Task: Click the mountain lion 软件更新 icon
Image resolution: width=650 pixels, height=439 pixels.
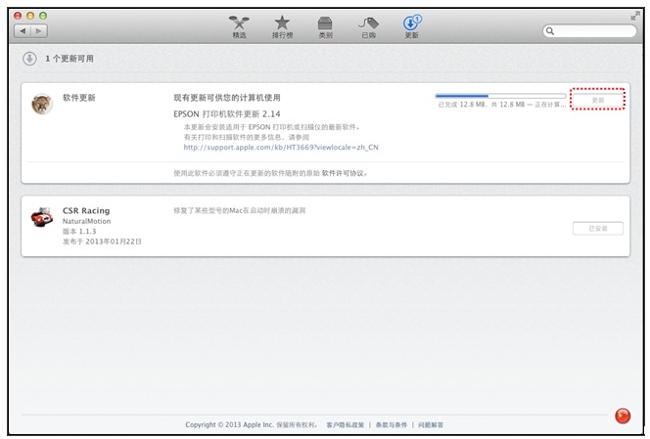Action: point(42,104)
